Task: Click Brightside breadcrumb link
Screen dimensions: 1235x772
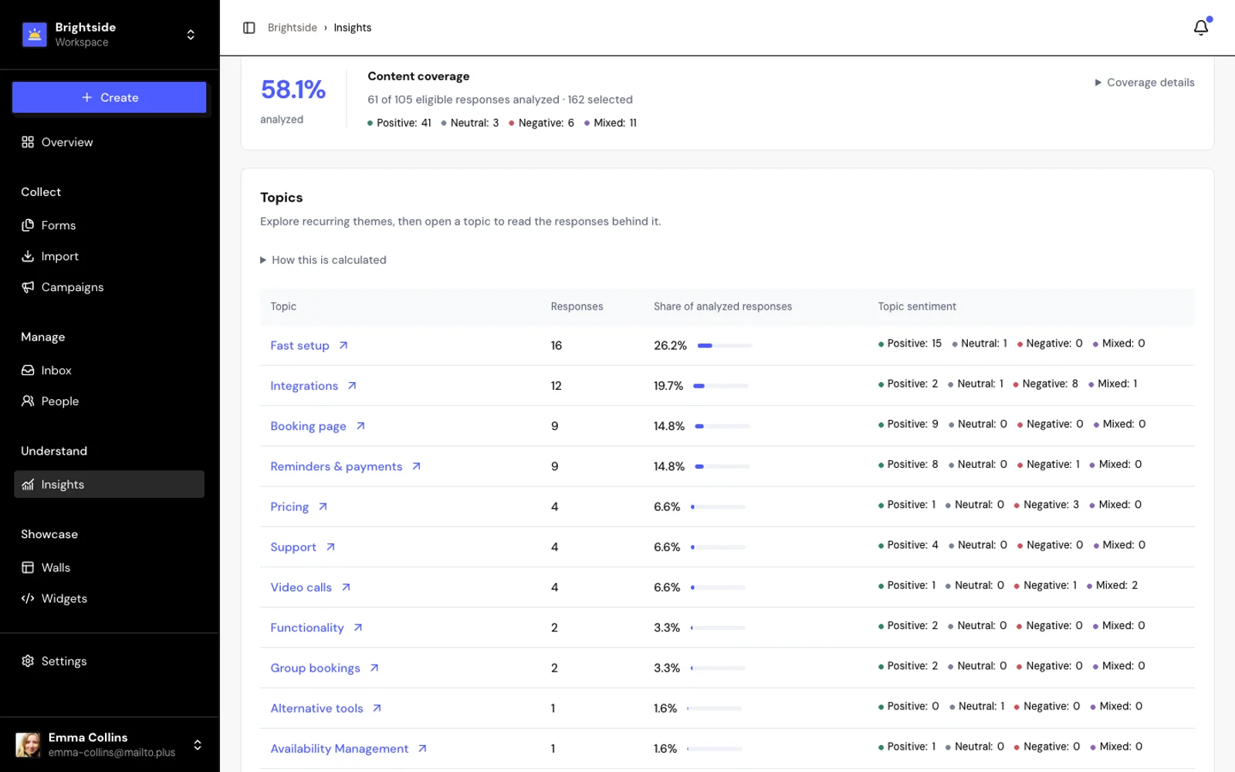Action: click(292, 28)
